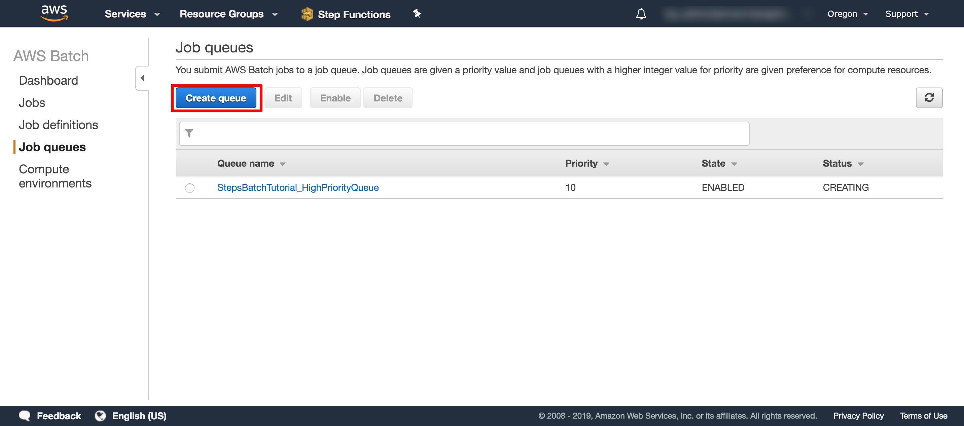The width and height of the screenshot is (964, 426).
Task: Click the Delete button
Action: click(x=388, y=98)
